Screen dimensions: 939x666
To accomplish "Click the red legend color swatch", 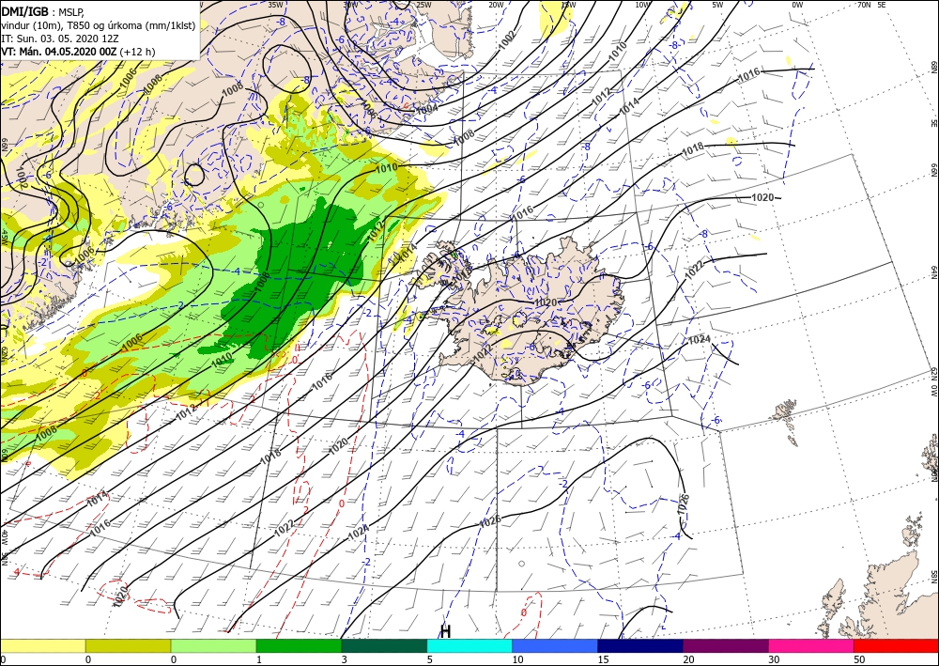I will pos(897,645).
